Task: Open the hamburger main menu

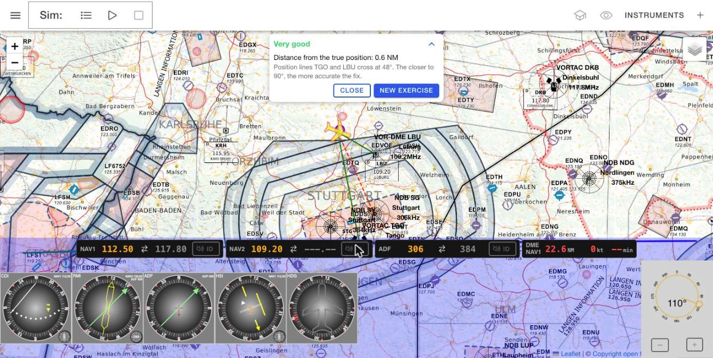Action: tap(15, 15)
